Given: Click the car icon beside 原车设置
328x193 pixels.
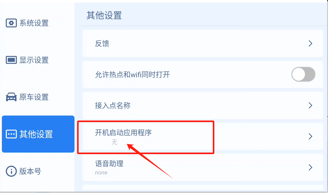Looking at the screenshot, I should (x=11, y=97).
